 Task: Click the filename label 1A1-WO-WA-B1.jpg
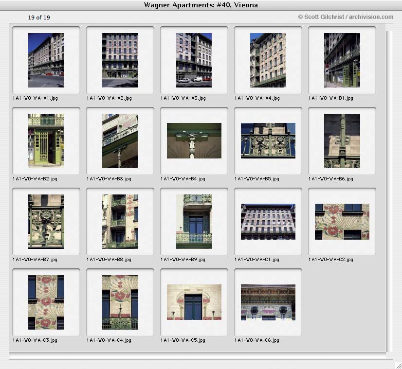(331, 98)
